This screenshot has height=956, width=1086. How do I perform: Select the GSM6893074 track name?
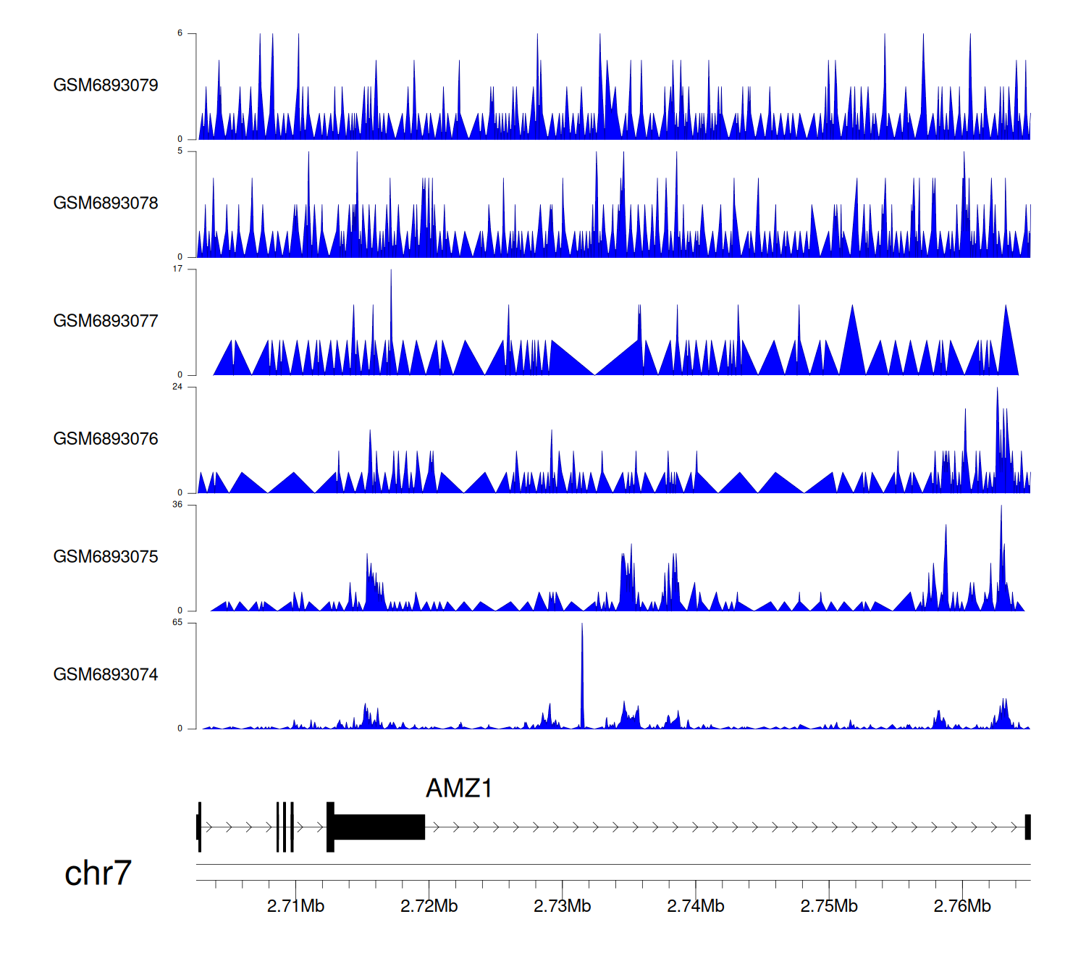106,675
